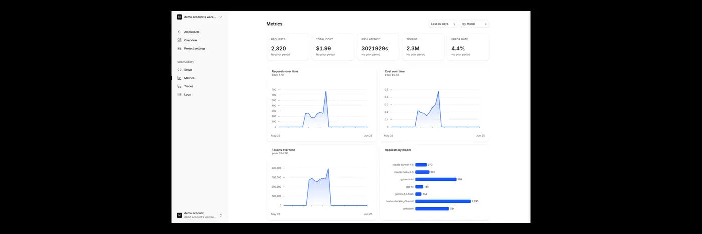Click the Project settings sliders icon
The width and height of the screenshot is (702, 234).
[x=179, y=49]
